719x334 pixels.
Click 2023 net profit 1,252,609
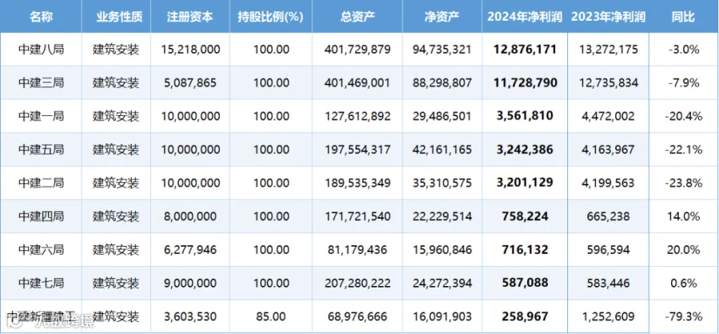[609, 316]
